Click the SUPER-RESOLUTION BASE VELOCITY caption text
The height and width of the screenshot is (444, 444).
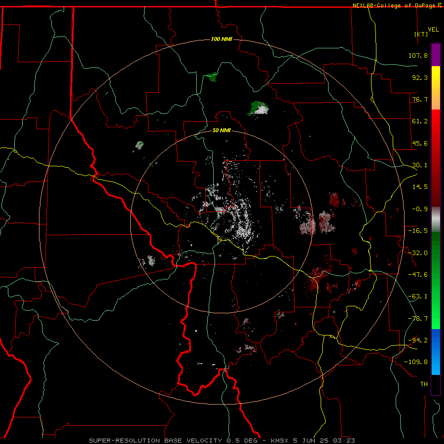(155, 441)
